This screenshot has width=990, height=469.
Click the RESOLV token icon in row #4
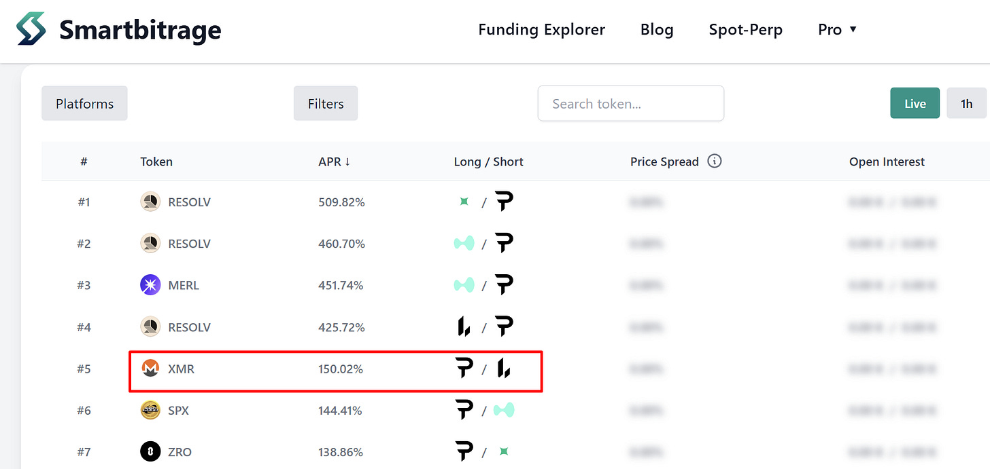(150, 327)
